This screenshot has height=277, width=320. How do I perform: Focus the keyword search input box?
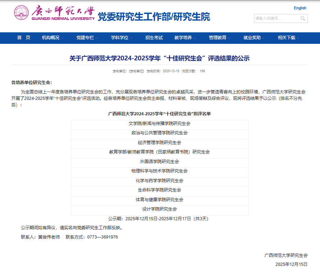[276, 18]
